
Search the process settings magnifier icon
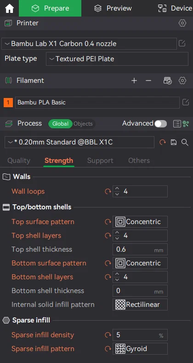click(185, 142)
